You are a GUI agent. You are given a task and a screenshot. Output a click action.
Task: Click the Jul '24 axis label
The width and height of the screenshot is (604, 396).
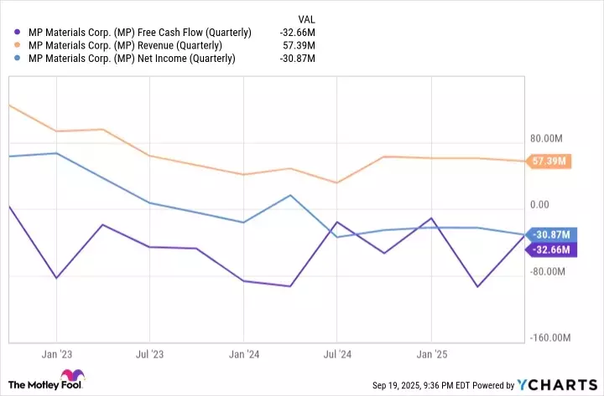pos(336,354)
